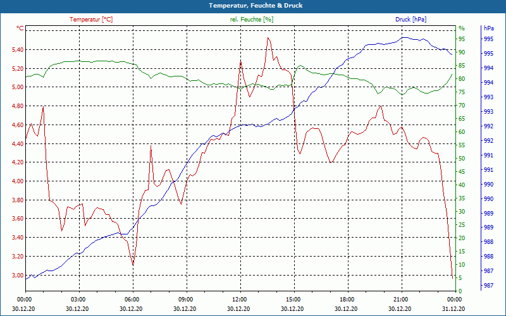Click the 4,40 temperature axis tick
The height and width of the screenshot is (316, 506).
(18, 143)
